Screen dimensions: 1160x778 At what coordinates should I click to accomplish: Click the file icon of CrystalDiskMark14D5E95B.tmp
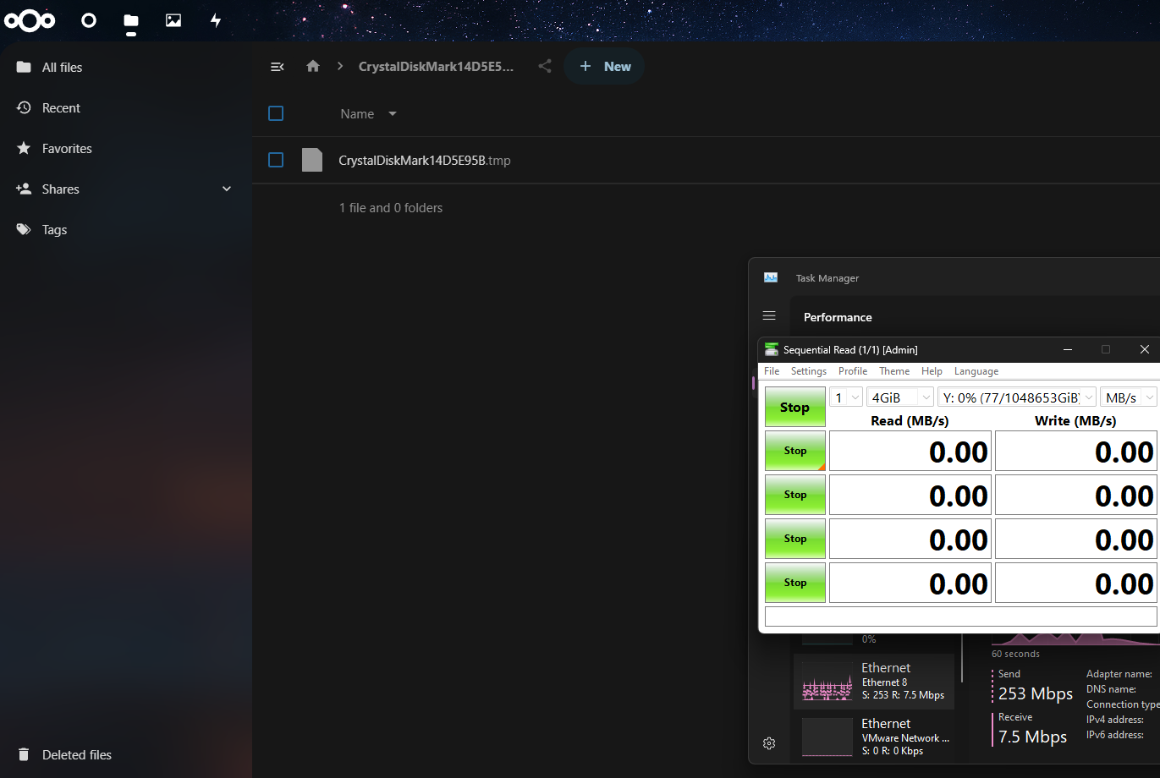[312, 160]
